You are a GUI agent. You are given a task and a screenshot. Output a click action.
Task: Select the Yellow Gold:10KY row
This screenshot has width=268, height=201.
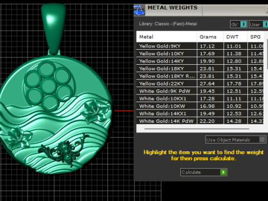click(200, 54)
